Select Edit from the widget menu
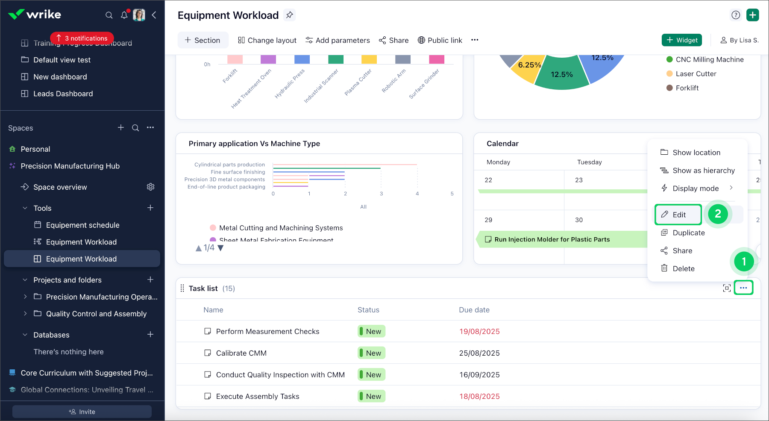 [678, 215]
